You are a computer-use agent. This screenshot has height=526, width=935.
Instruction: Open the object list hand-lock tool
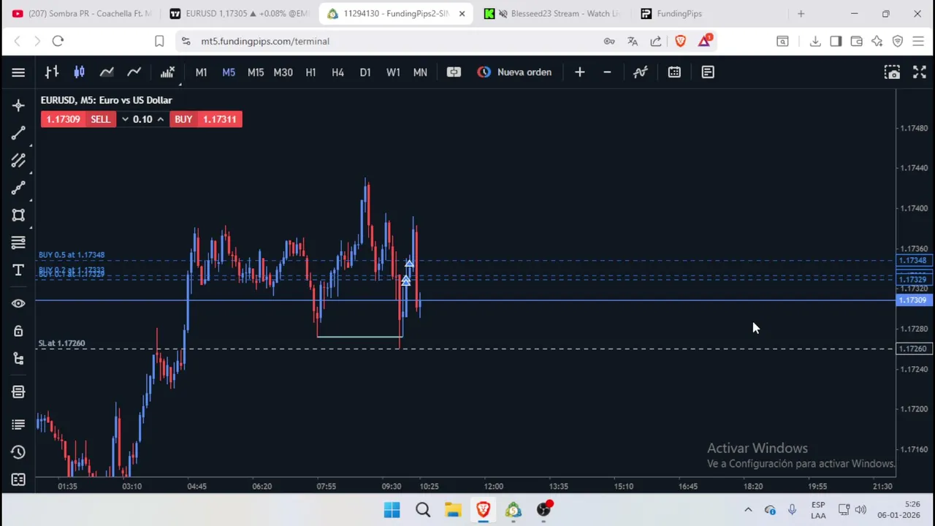(18, 359)
